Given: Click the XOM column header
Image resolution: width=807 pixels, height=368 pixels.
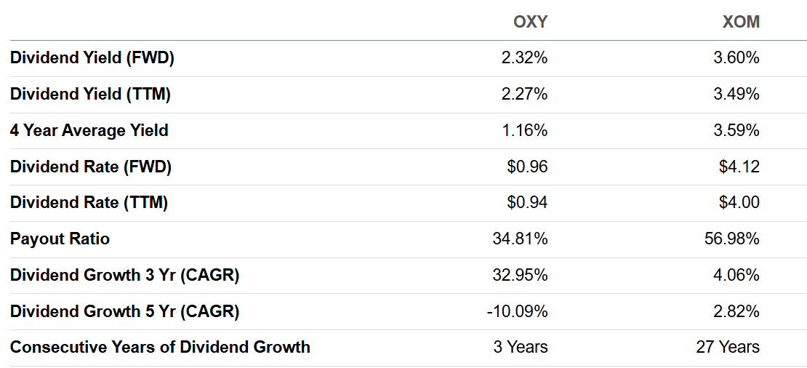Looking at the screenshot, I should 741,22.
